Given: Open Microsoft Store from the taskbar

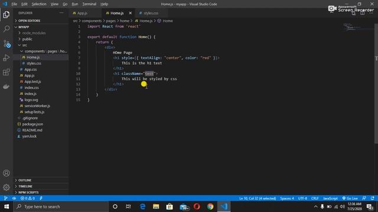Looking at the screenshot, I should (x=170, y=207).
